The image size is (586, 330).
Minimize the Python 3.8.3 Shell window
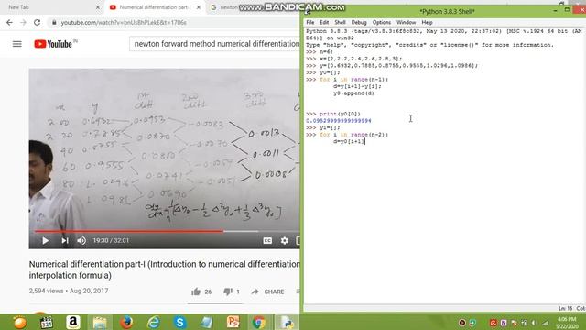coord(555,11)
